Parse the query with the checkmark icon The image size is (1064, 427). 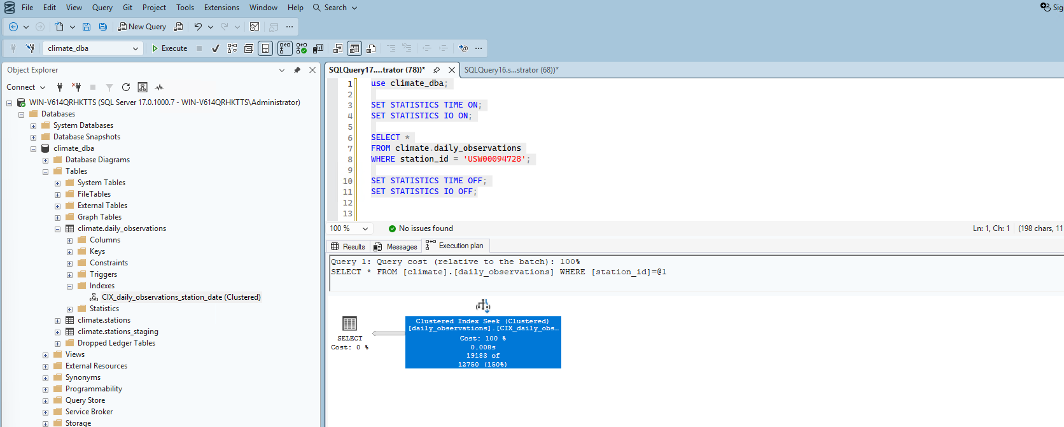tap(216, 48)
